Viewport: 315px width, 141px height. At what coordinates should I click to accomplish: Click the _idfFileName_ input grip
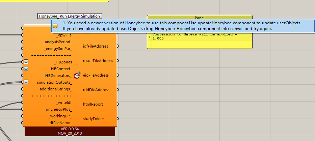coord(22,122)
